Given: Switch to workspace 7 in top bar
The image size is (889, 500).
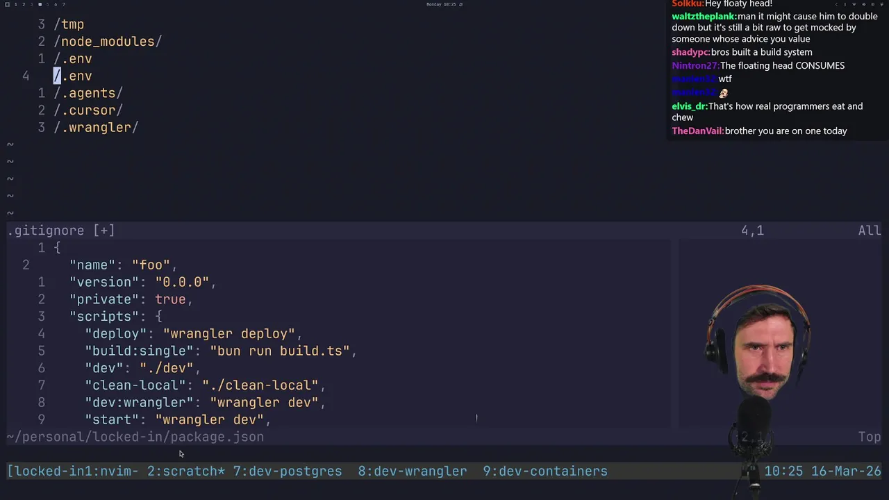Looking at the screenshot, I should click(x=64, y=4).
